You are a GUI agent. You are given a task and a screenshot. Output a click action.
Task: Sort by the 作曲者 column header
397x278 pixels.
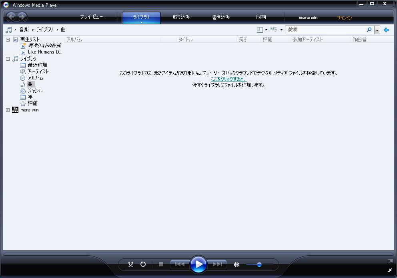point(372,40)
